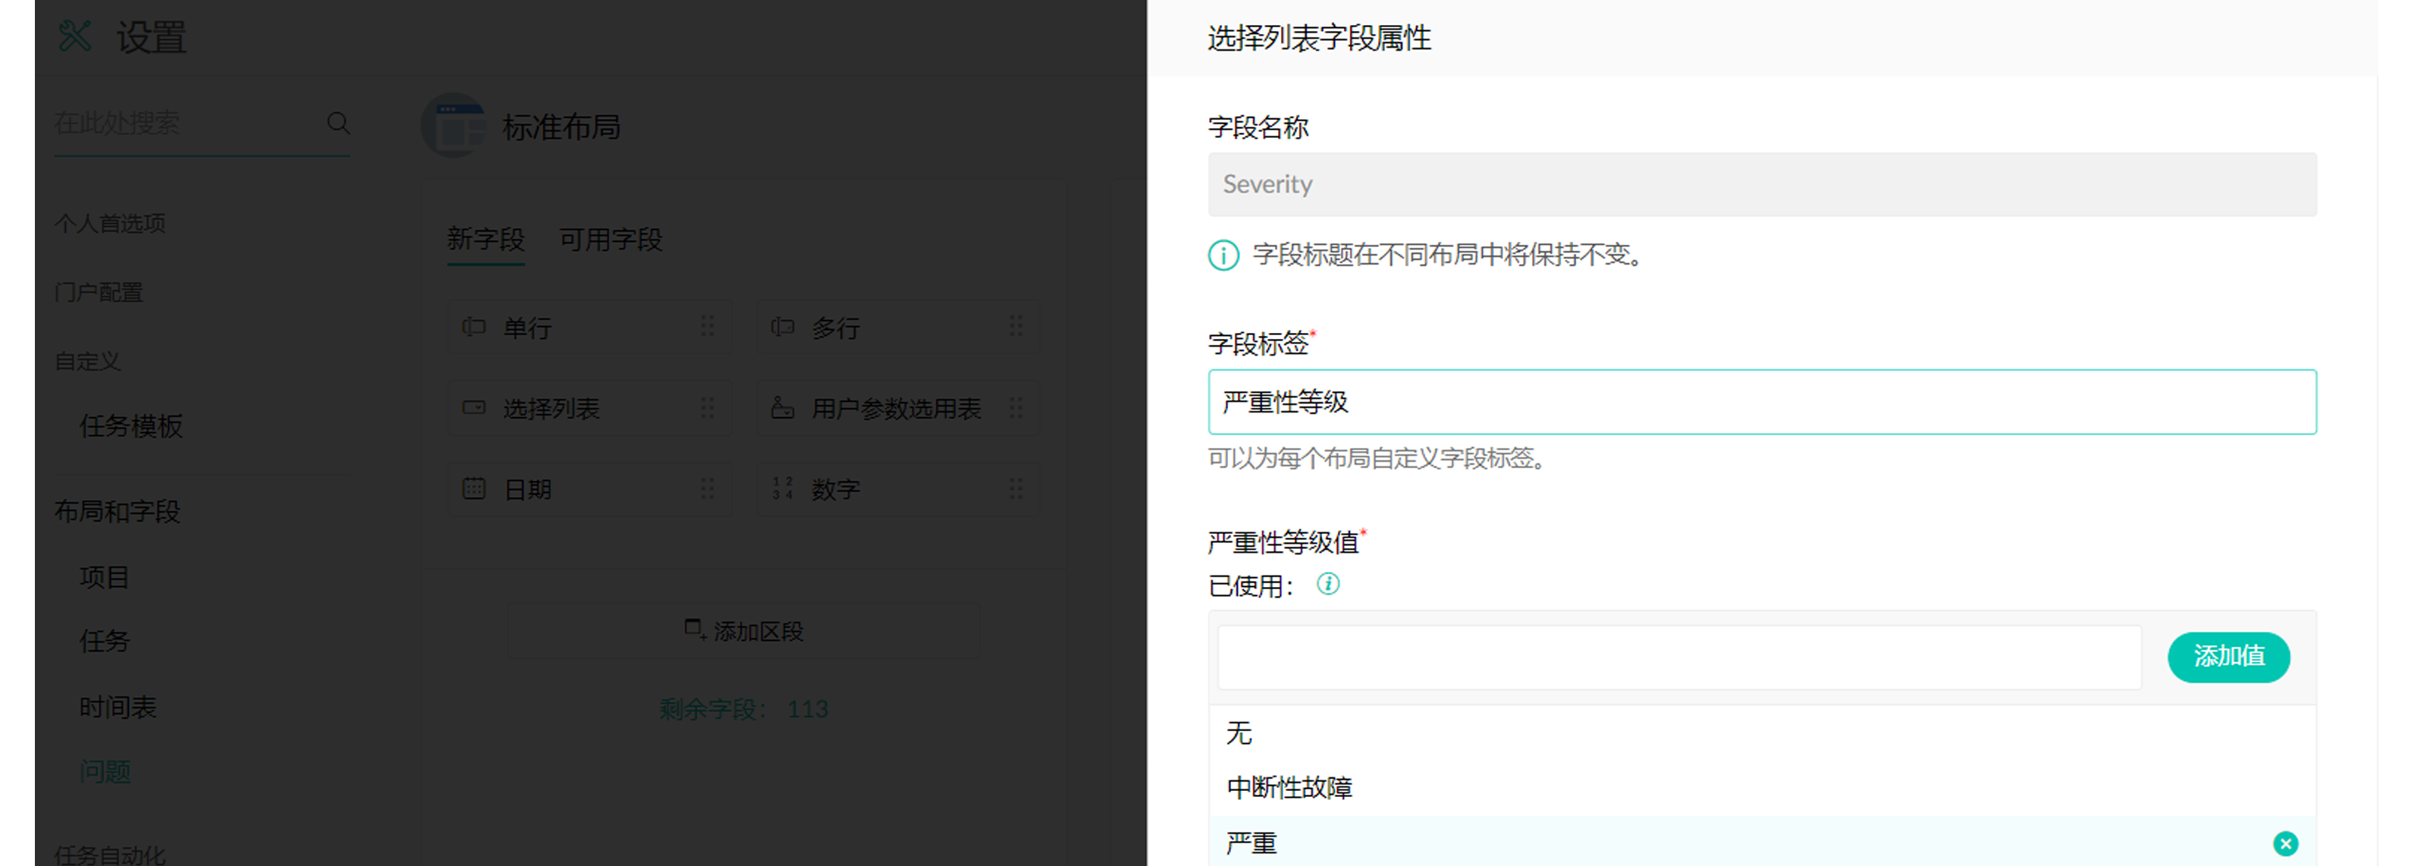Click the settings tools icon

coord(74,36)
